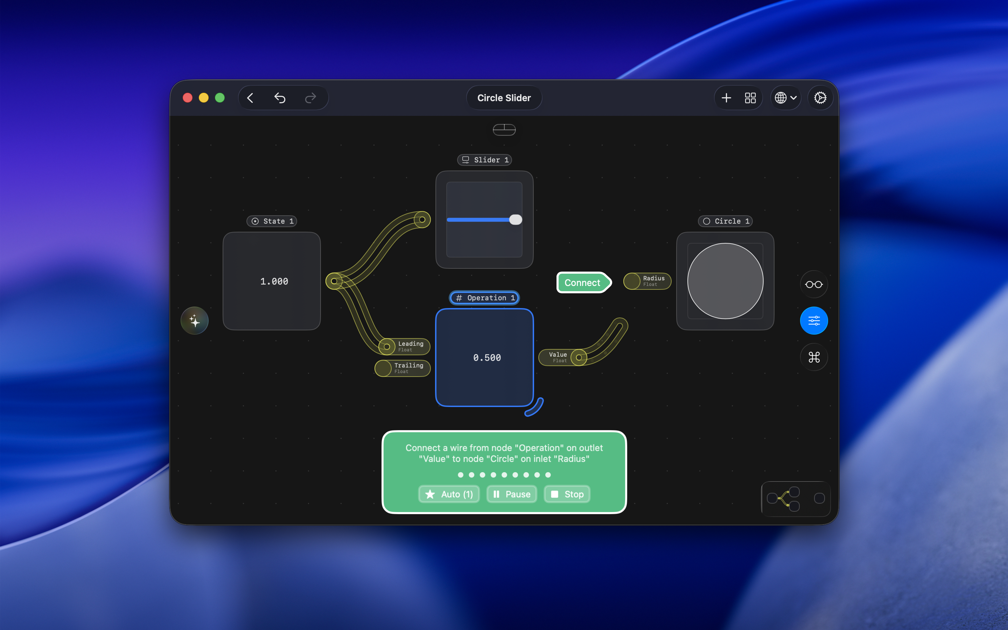Click the green Connect hint label
This screenshot has width=1008, height=630.
582,283
